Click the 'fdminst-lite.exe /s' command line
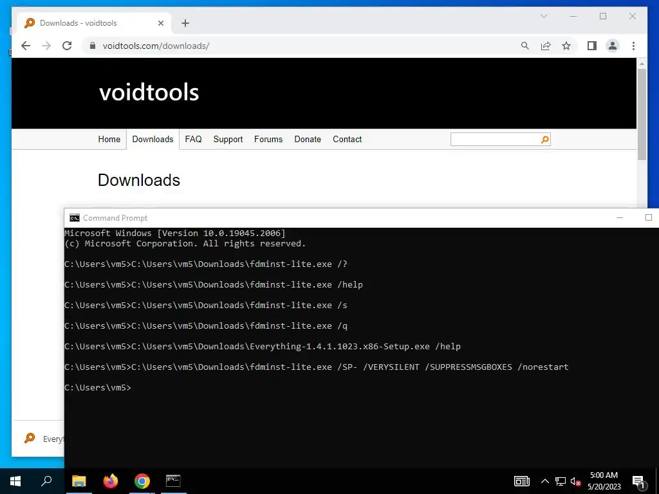Screen dimensions: 659x494 (x=206, y=306)
